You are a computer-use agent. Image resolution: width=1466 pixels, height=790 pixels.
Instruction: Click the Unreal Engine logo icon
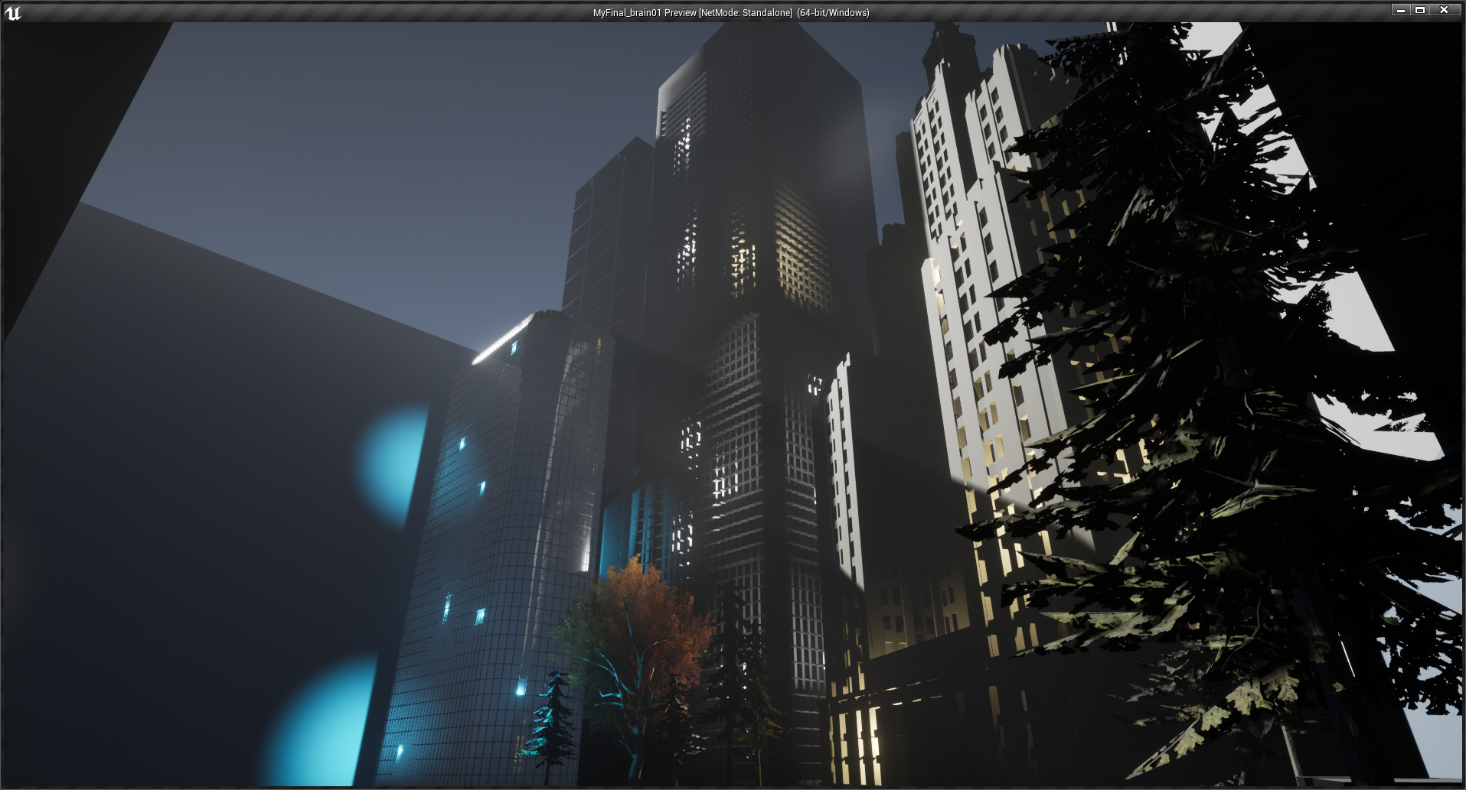point(13,12)
